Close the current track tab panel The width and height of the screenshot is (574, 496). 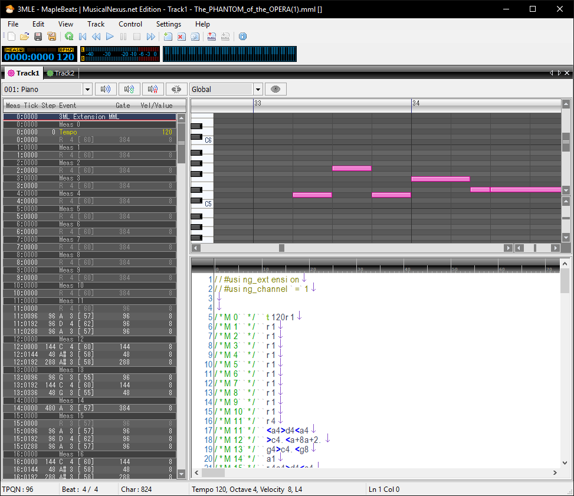[567, 73]
